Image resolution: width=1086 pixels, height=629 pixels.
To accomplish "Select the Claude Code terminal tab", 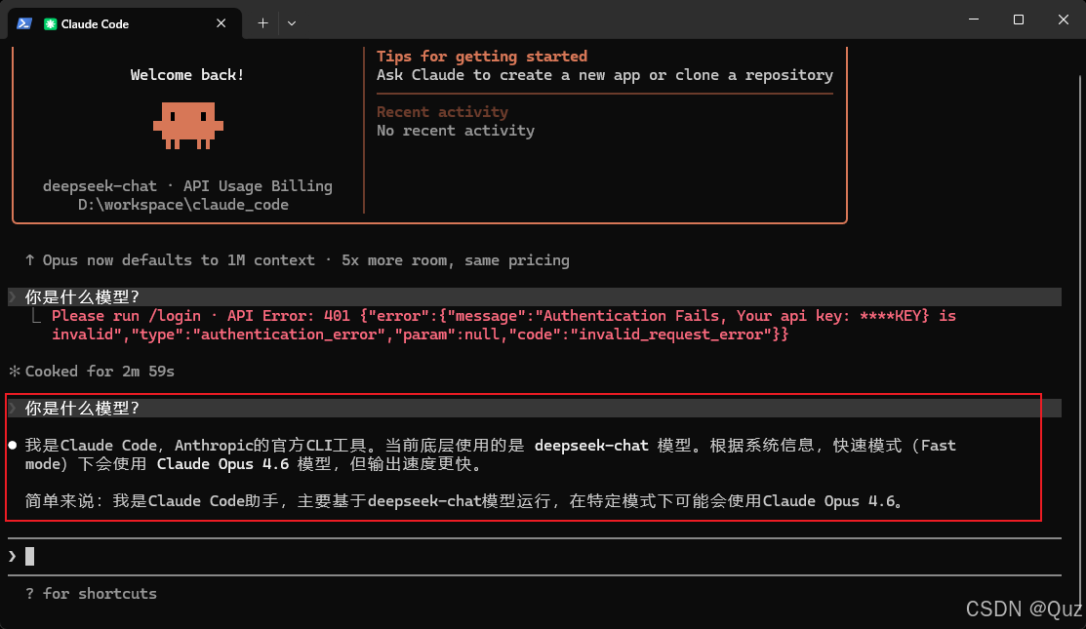I will pyautogui.click(x=125, y=23).
